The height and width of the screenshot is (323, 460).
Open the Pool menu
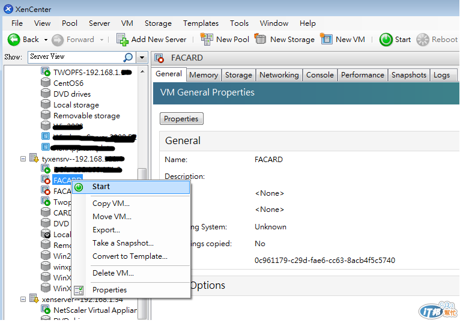click(x=70, y=23)
